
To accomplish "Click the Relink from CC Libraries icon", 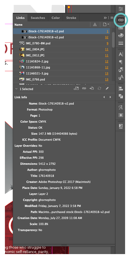I will [x=76, y=88].
